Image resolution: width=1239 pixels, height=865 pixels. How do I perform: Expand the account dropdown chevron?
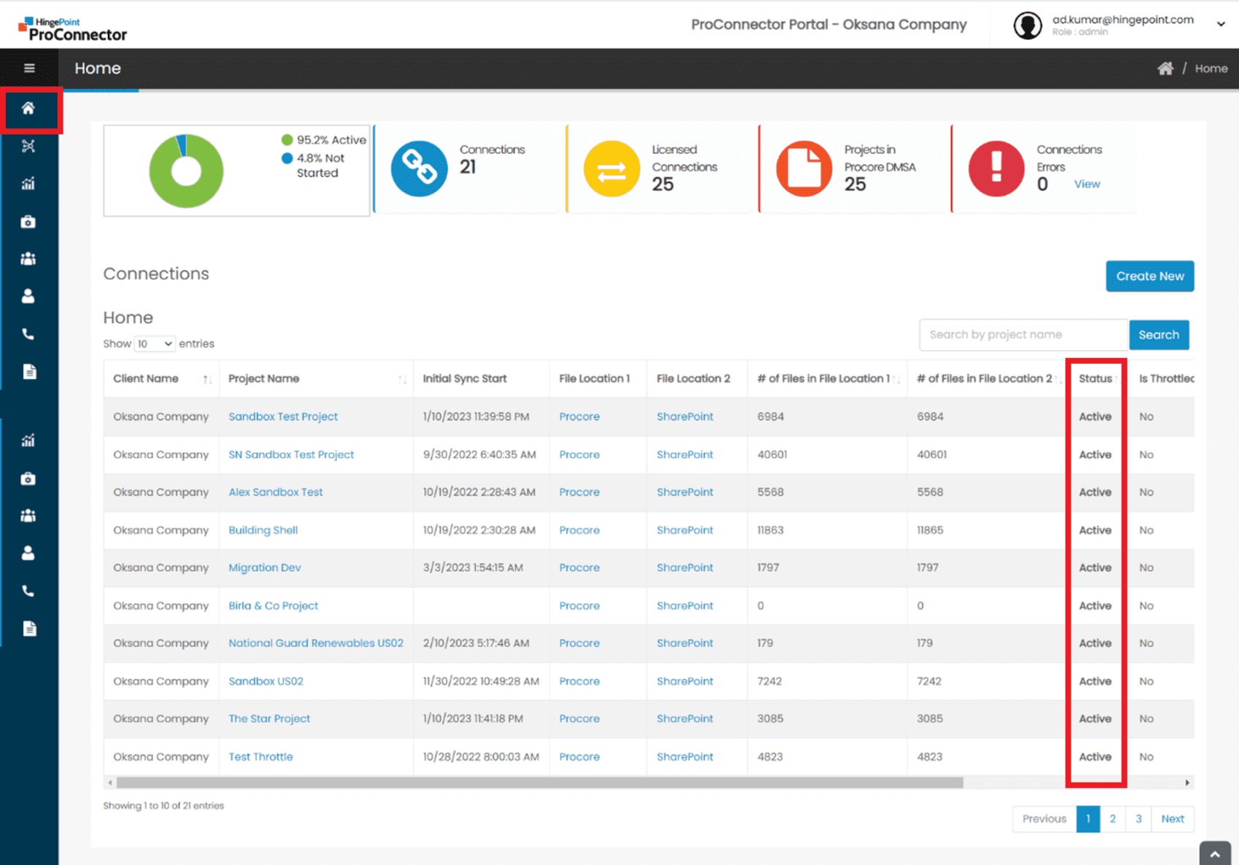pos(1221,24)
